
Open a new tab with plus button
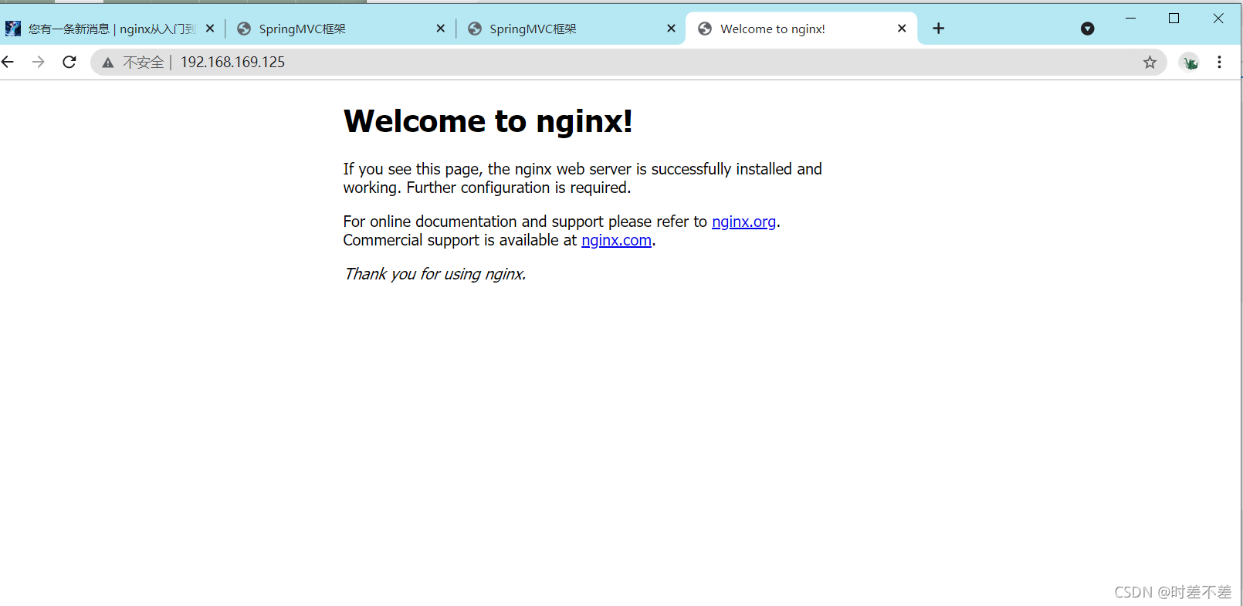(x=938, y=29)
